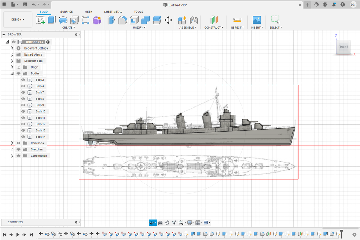Launch the Create Form tool
This screenshot has height=240, width=360.
(x=96, y=20)
